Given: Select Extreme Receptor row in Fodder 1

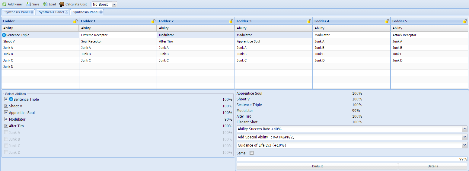Looking at the screenshot, I should pyautogui.click(x=94, y=35).
